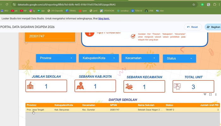Sort by the Kecamatan column header
221x126 pixels.
click(x=89, y=105)
